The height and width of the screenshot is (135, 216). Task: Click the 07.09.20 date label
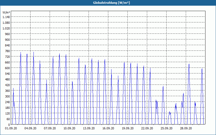(50, 129)
